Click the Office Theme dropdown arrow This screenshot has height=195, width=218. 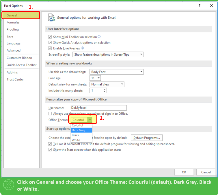click(x=90, y=120)
